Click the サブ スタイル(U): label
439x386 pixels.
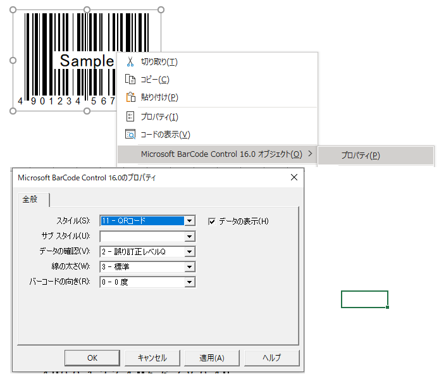click(66, 236)
